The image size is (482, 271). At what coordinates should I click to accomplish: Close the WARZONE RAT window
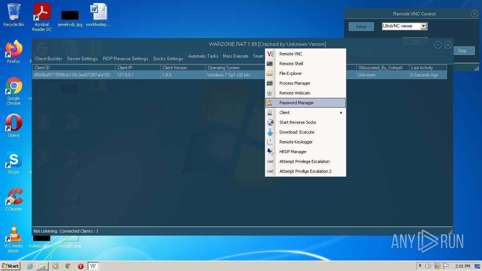448,45
